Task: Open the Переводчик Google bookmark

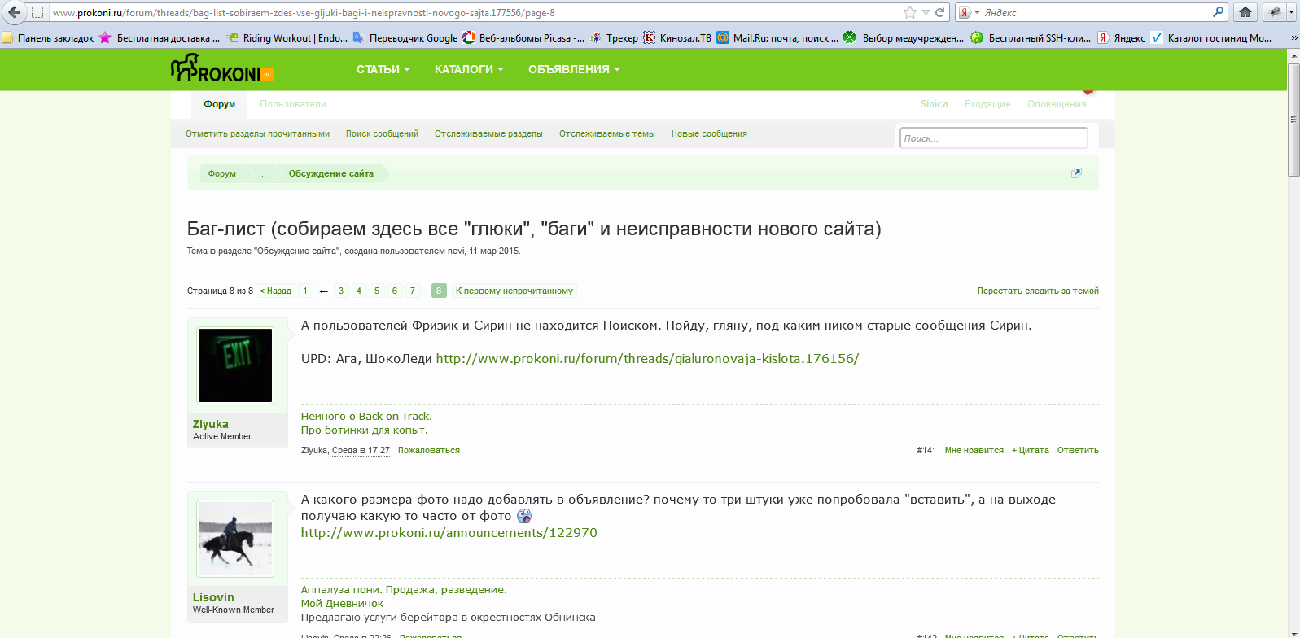Action: (405, 37)
